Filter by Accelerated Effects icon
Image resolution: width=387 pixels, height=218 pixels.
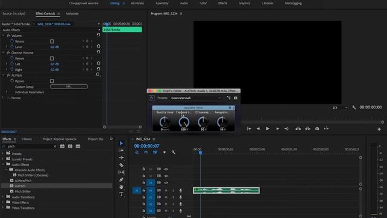tap(62, 147)
